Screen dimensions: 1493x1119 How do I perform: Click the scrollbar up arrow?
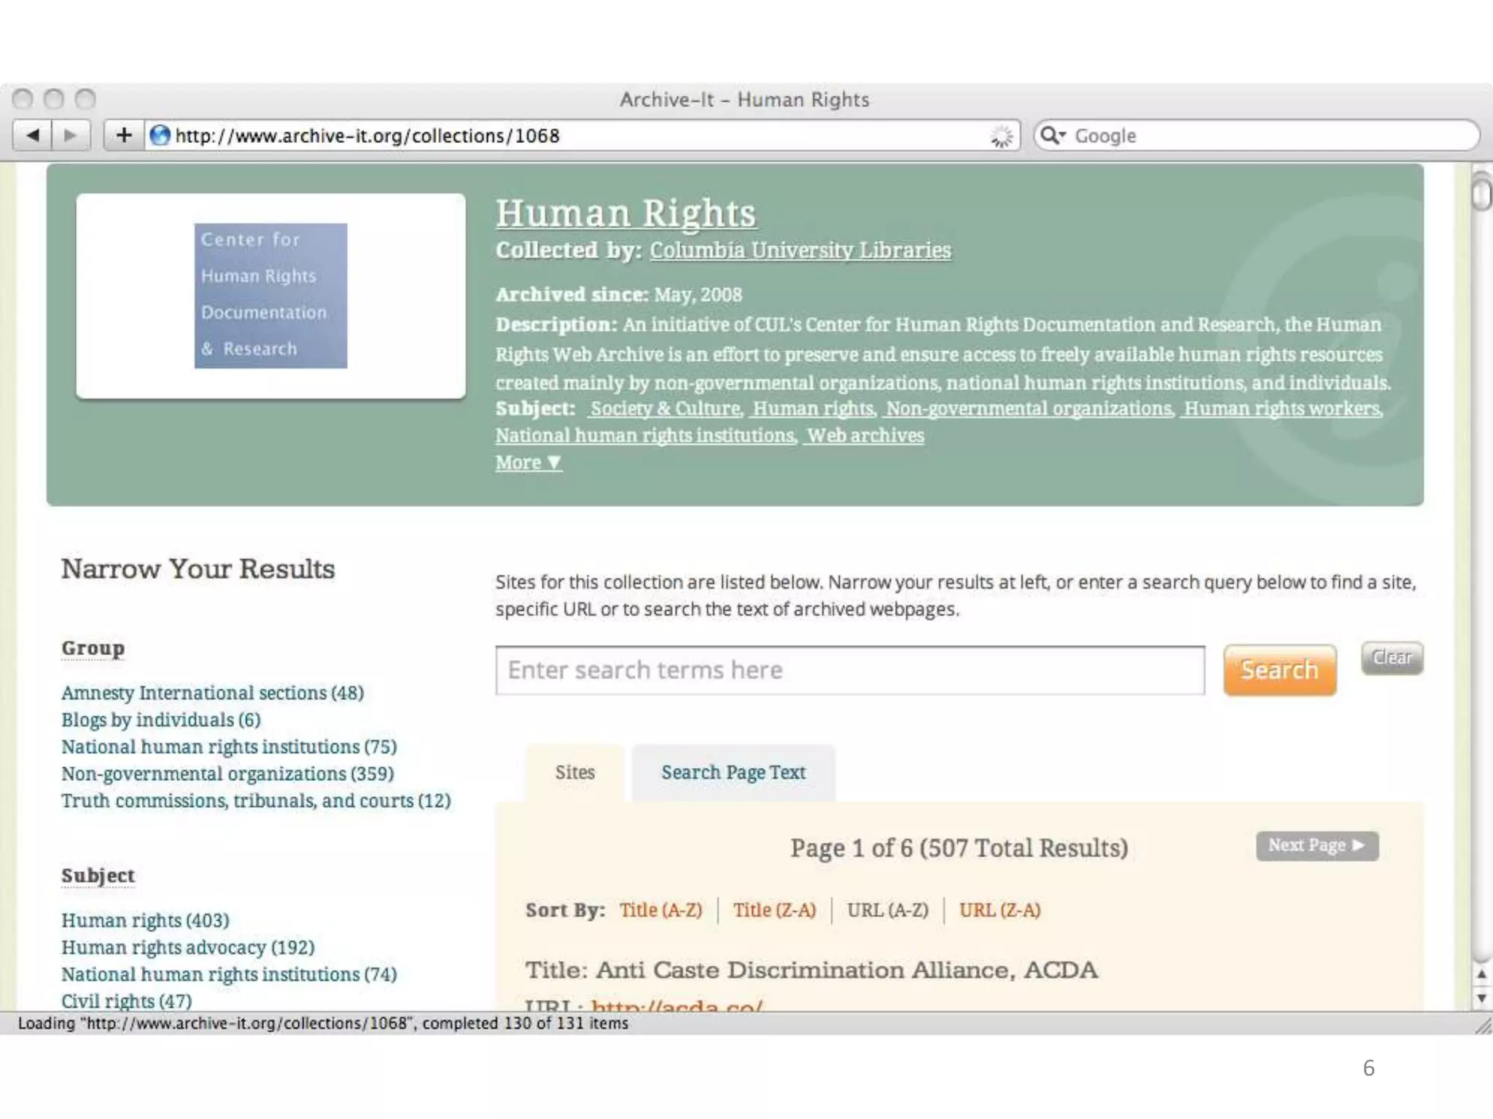[1481, 975]
